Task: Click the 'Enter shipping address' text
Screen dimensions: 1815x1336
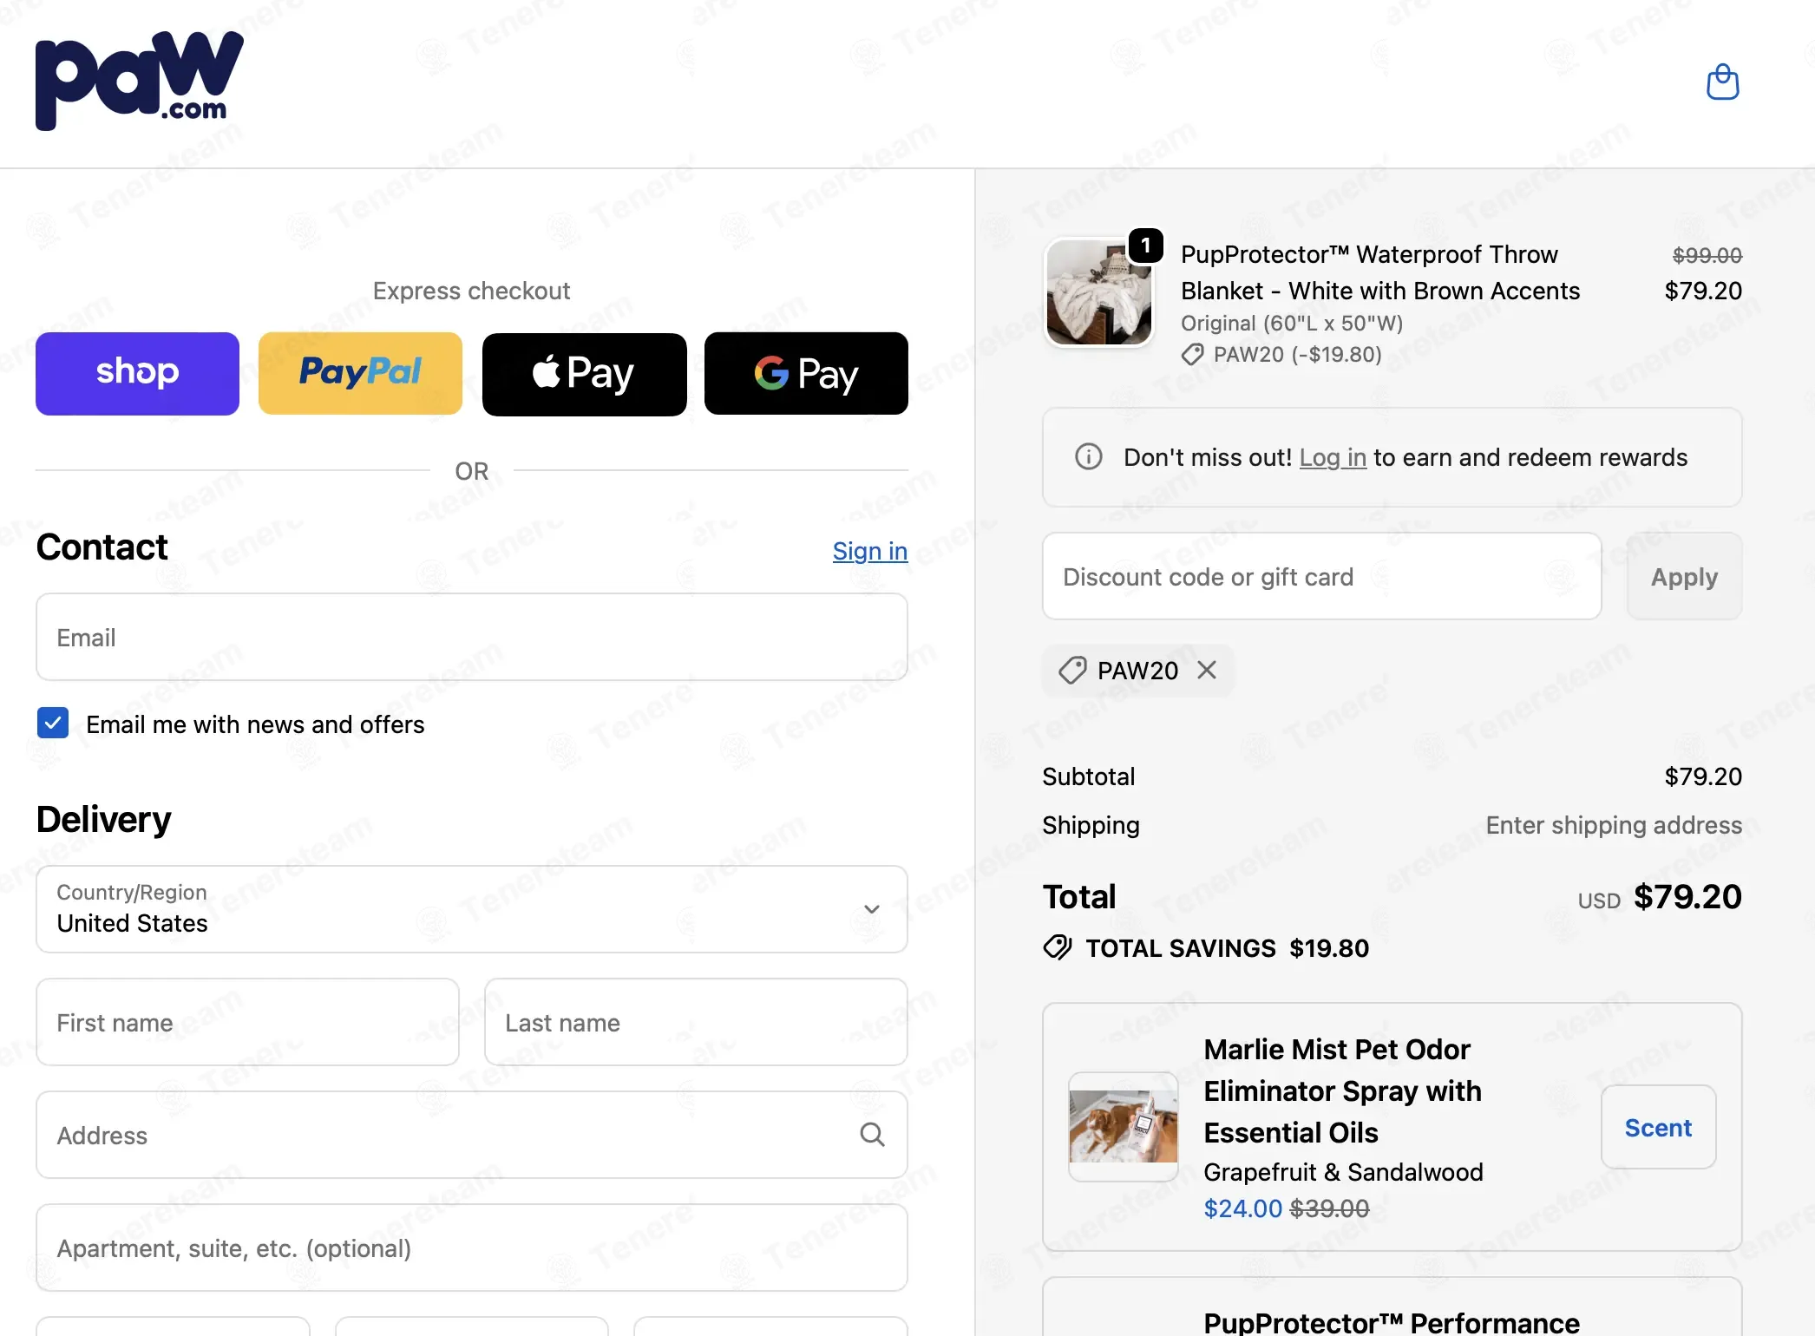Action: pyautogui.click(x=1614, y=825)
